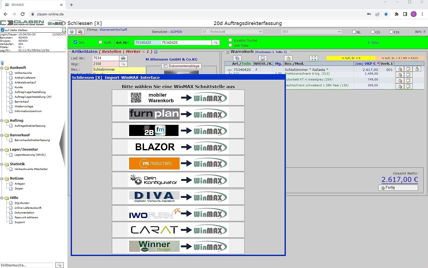Collapse the Statistik tree folder
The image size is (428, 268).
tap(2, 164)
